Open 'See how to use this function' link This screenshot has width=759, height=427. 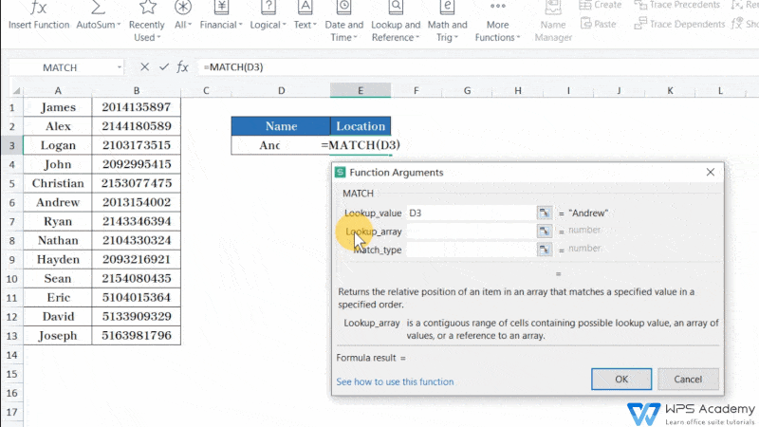395,381
